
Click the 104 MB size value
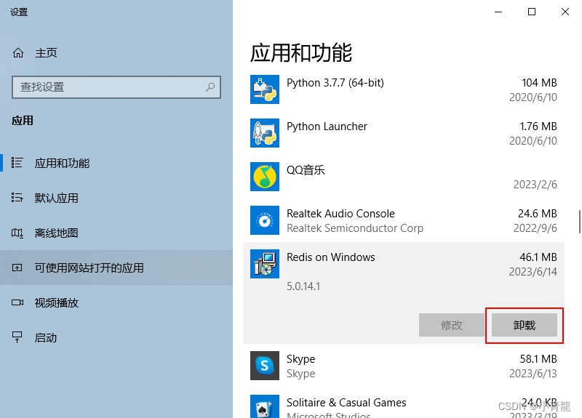(539, 83)
